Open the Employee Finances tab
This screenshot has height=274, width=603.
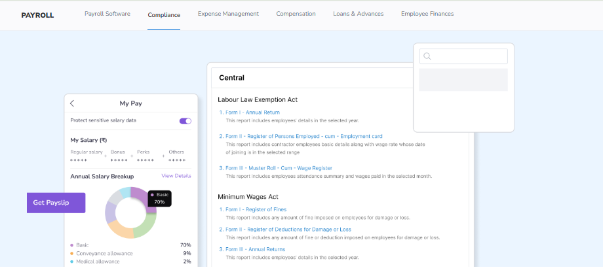point(427,14)
